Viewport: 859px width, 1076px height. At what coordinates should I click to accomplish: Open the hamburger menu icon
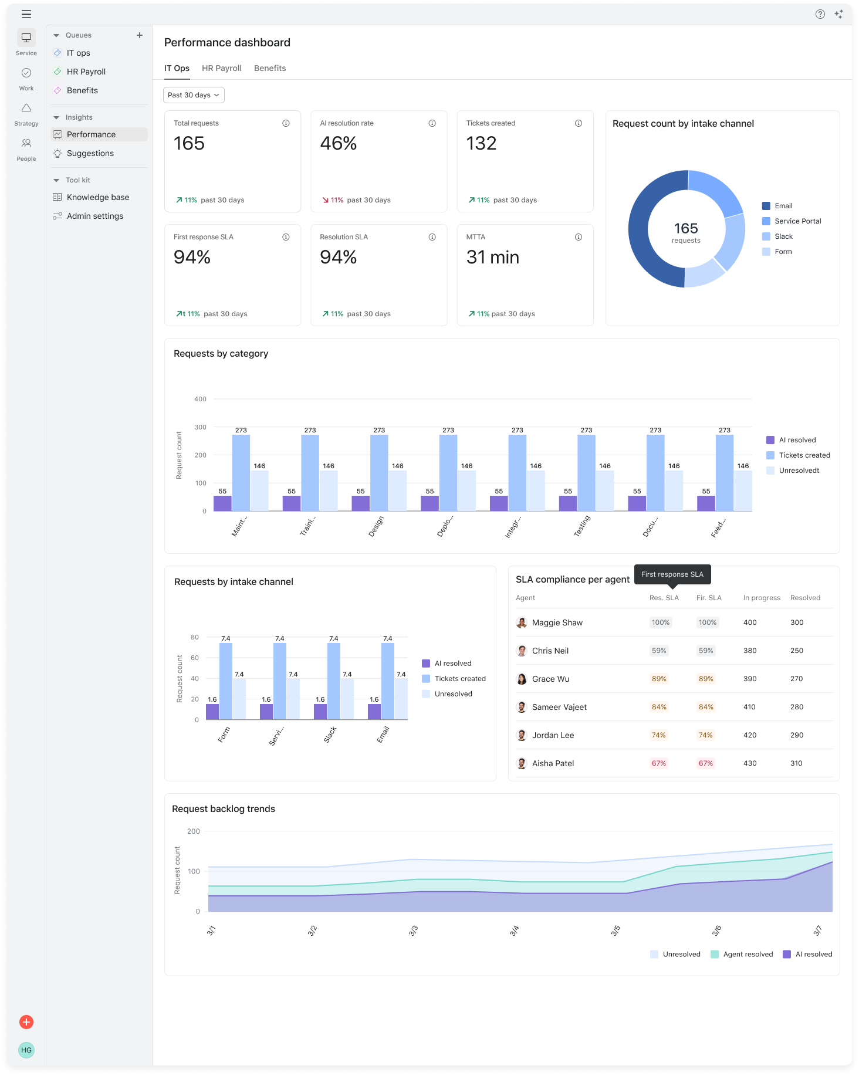point(26,14)
